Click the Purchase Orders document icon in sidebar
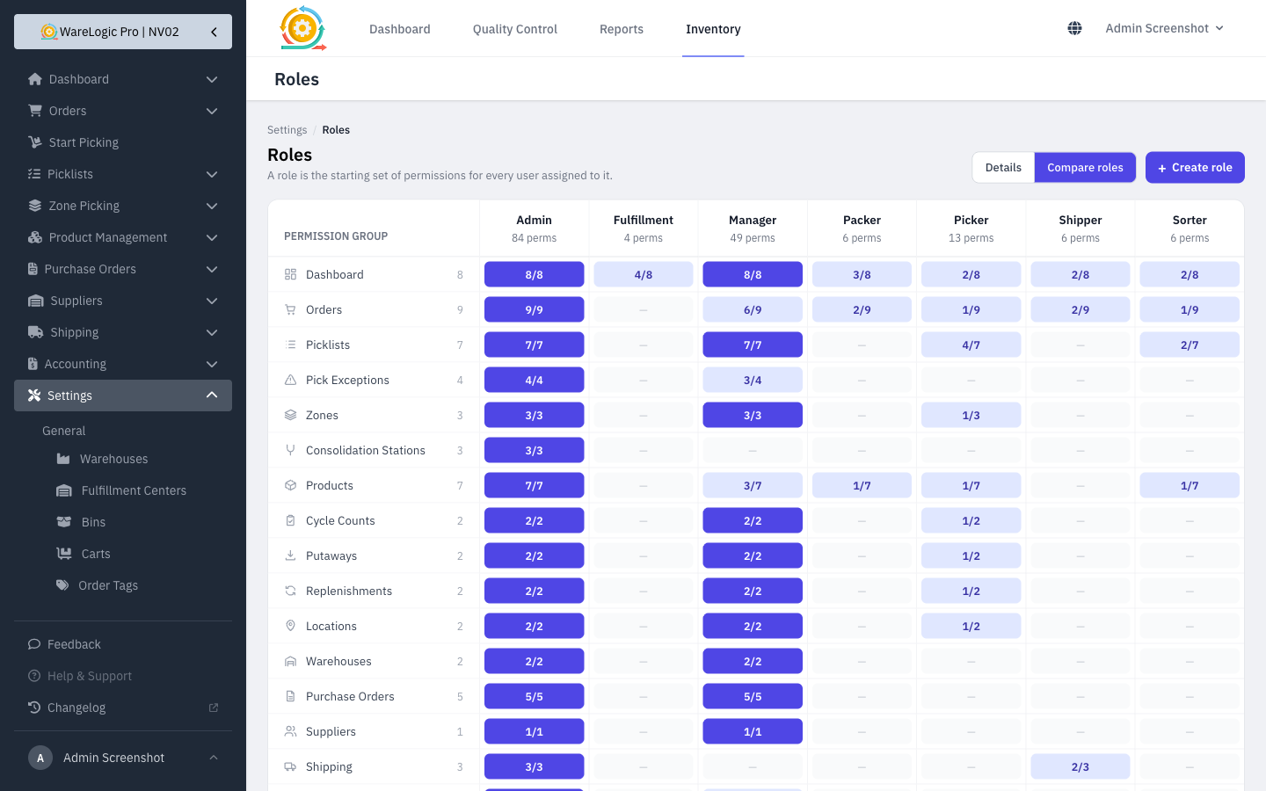The image size is (1266, 791). 33,269
